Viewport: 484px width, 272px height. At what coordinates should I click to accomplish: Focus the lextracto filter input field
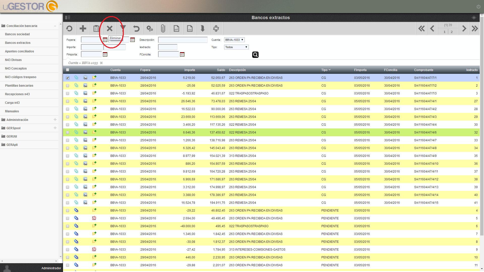(168, 47)
